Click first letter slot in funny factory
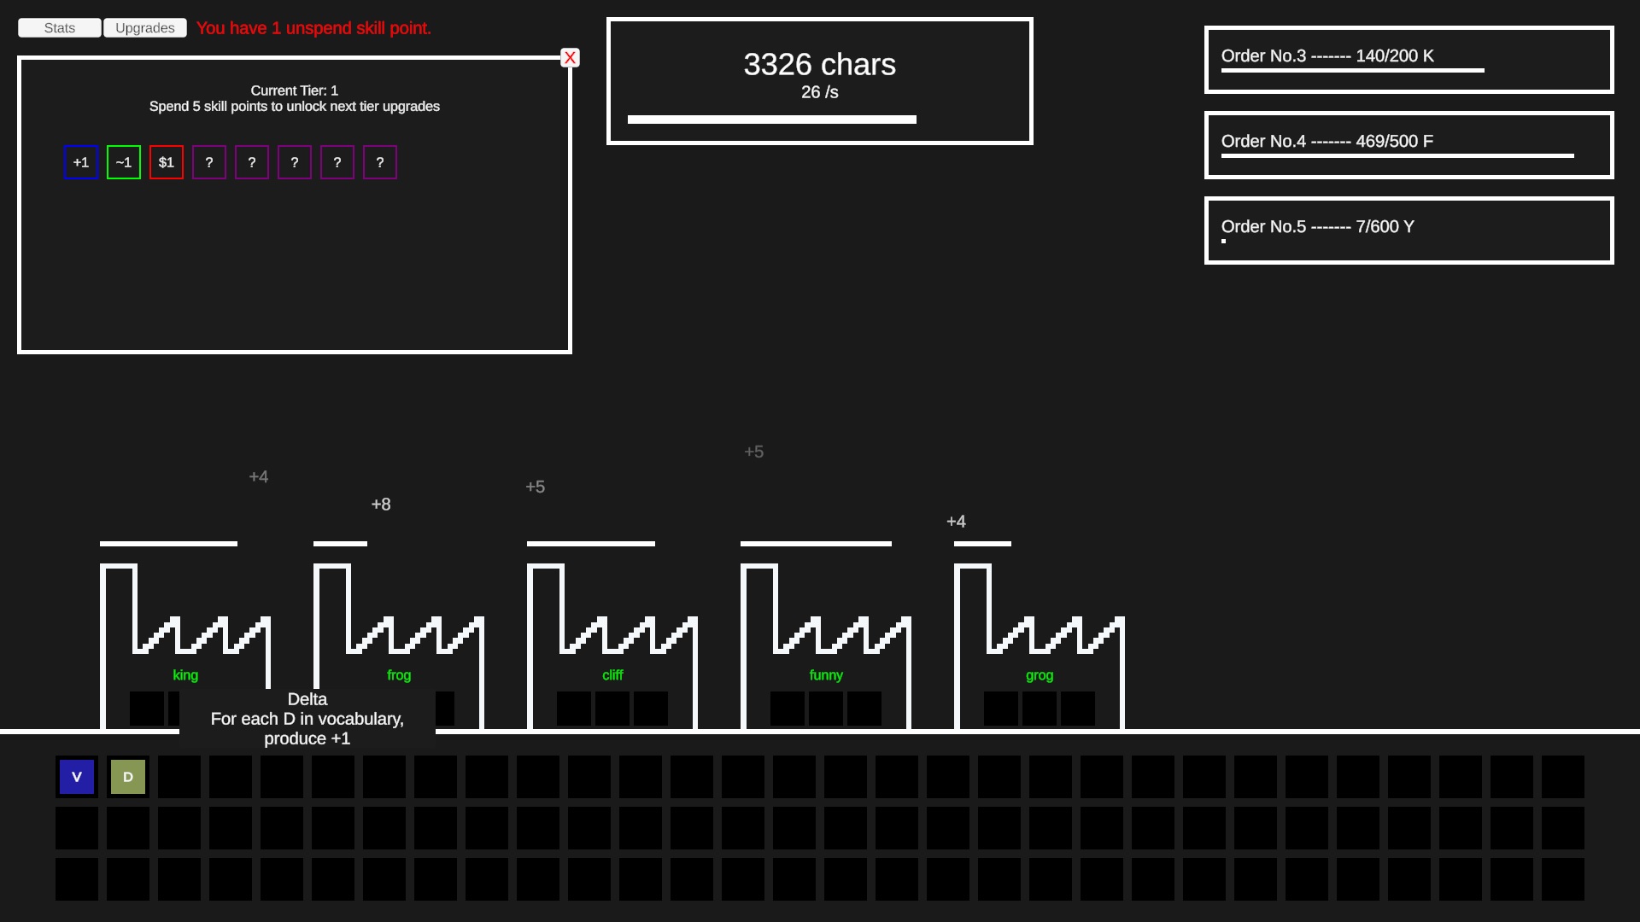The height and width of the screenshot is (922, 1640). (x=788, y=709)
